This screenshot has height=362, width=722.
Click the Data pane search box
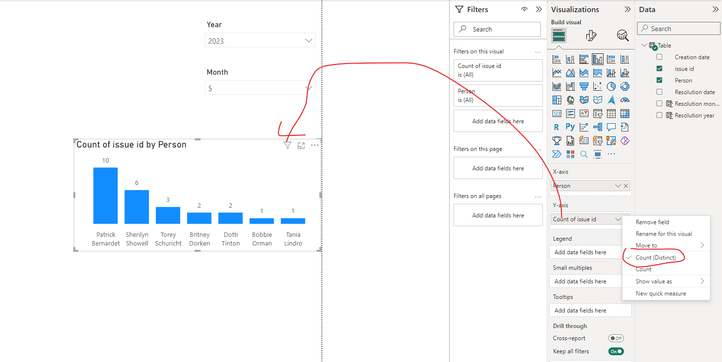(x=679, y=29)
